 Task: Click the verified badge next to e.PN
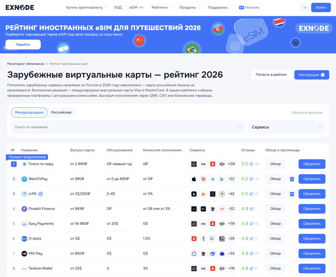[40, 194]
